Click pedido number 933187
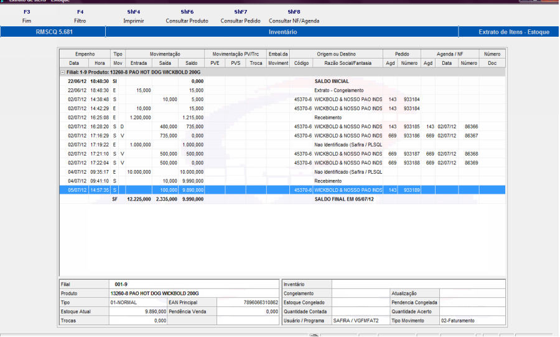 pos(412,154)
